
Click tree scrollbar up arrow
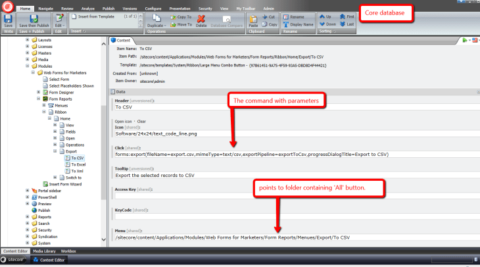pyautogui.click(x=103, y=44)
